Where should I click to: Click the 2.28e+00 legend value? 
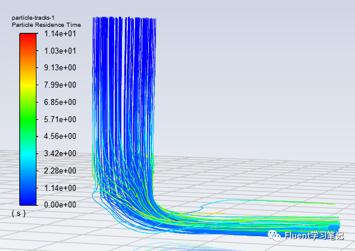point(60,171)
